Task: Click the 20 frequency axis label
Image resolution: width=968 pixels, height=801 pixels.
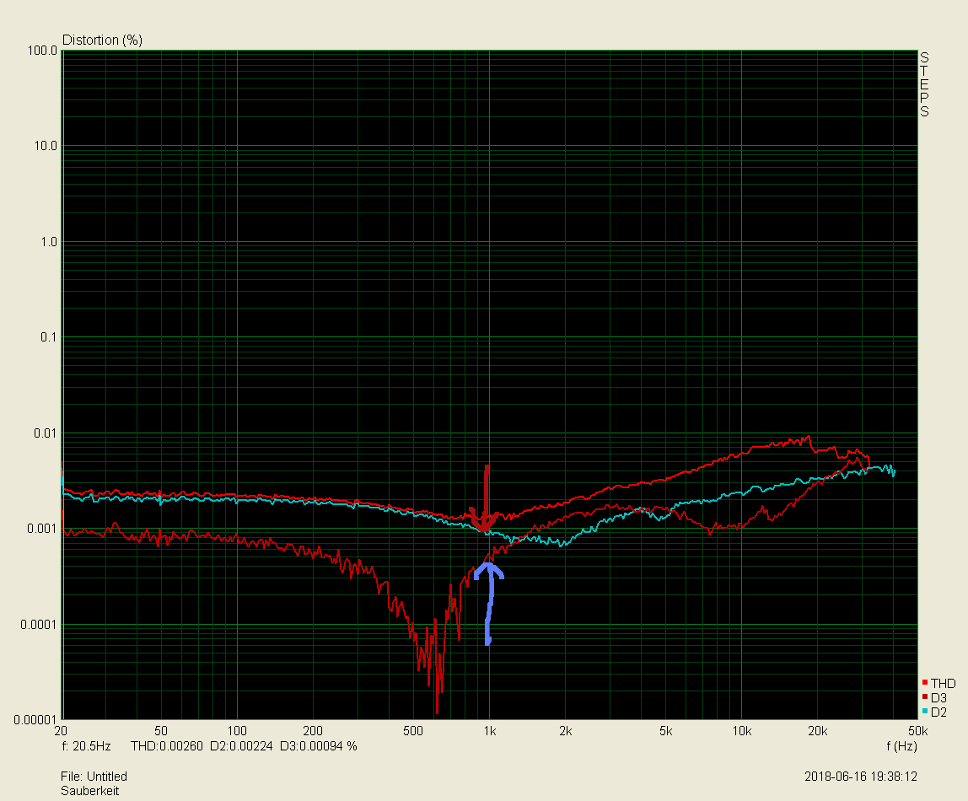Action: click(x=61, y=731)
